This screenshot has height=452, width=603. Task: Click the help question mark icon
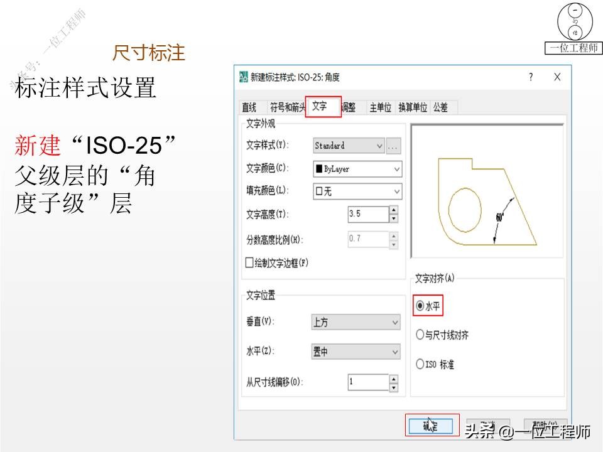tap(531, 77)
